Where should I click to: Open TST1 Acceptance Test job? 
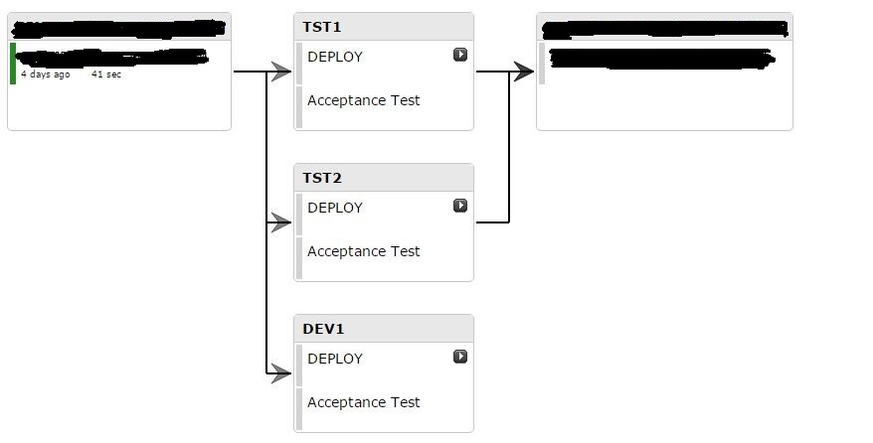point(363,100)
